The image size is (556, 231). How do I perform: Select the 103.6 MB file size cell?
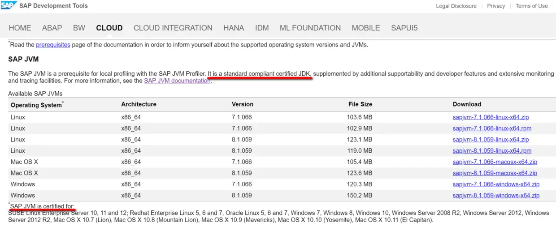click(360, 117)
